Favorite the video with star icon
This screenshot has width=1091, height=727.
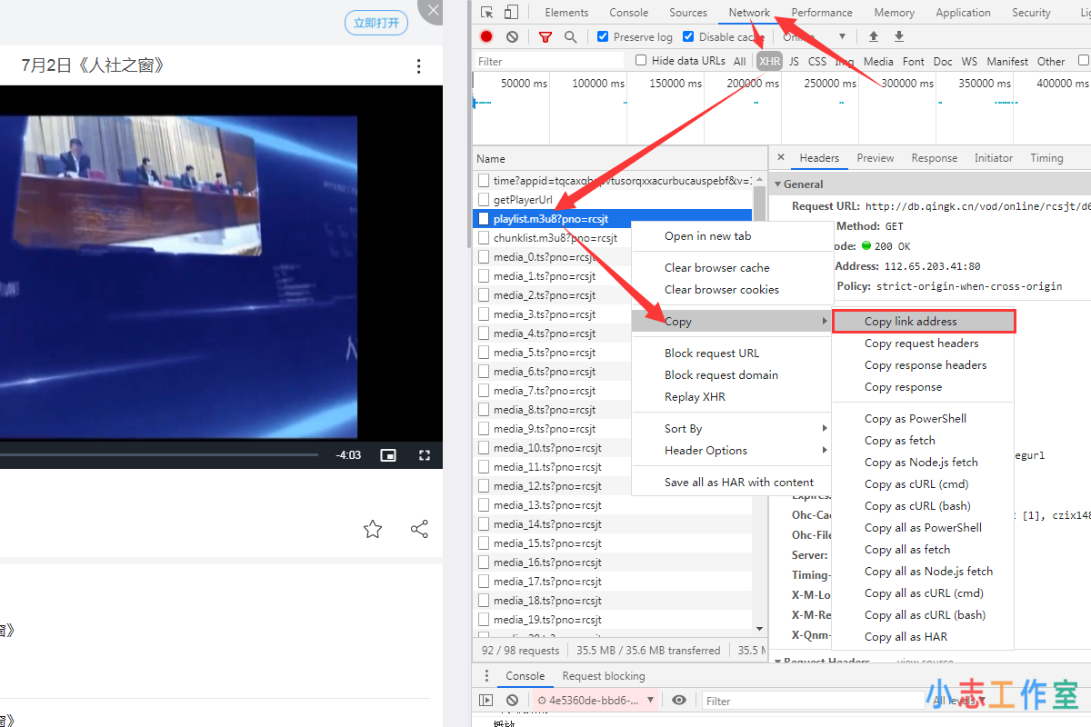[373, 529]
